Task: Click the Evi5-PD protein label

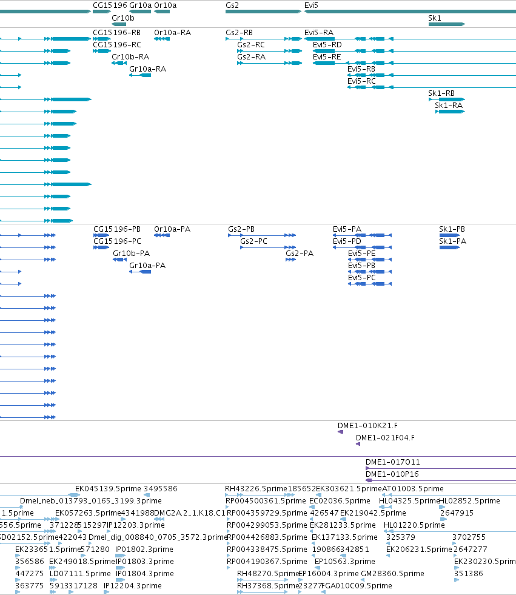Action: click(347, 241)
